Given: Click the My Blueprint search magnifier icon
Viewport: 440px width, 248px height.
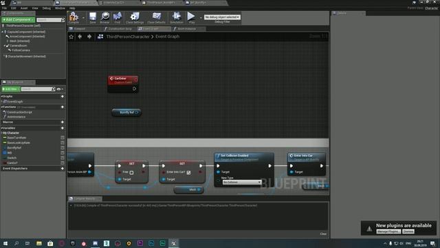Looking at the screenshot, I should click(x=54, y=89).
